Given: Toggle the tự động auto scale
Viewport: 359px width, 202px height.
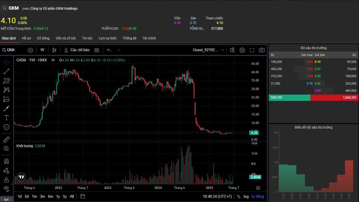Looking at the screenshot, I should click(258, 197).
